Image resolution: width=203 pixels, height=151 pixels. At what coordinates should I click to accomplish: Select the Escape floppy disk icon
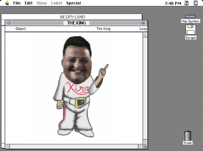(x=191, y=30)
